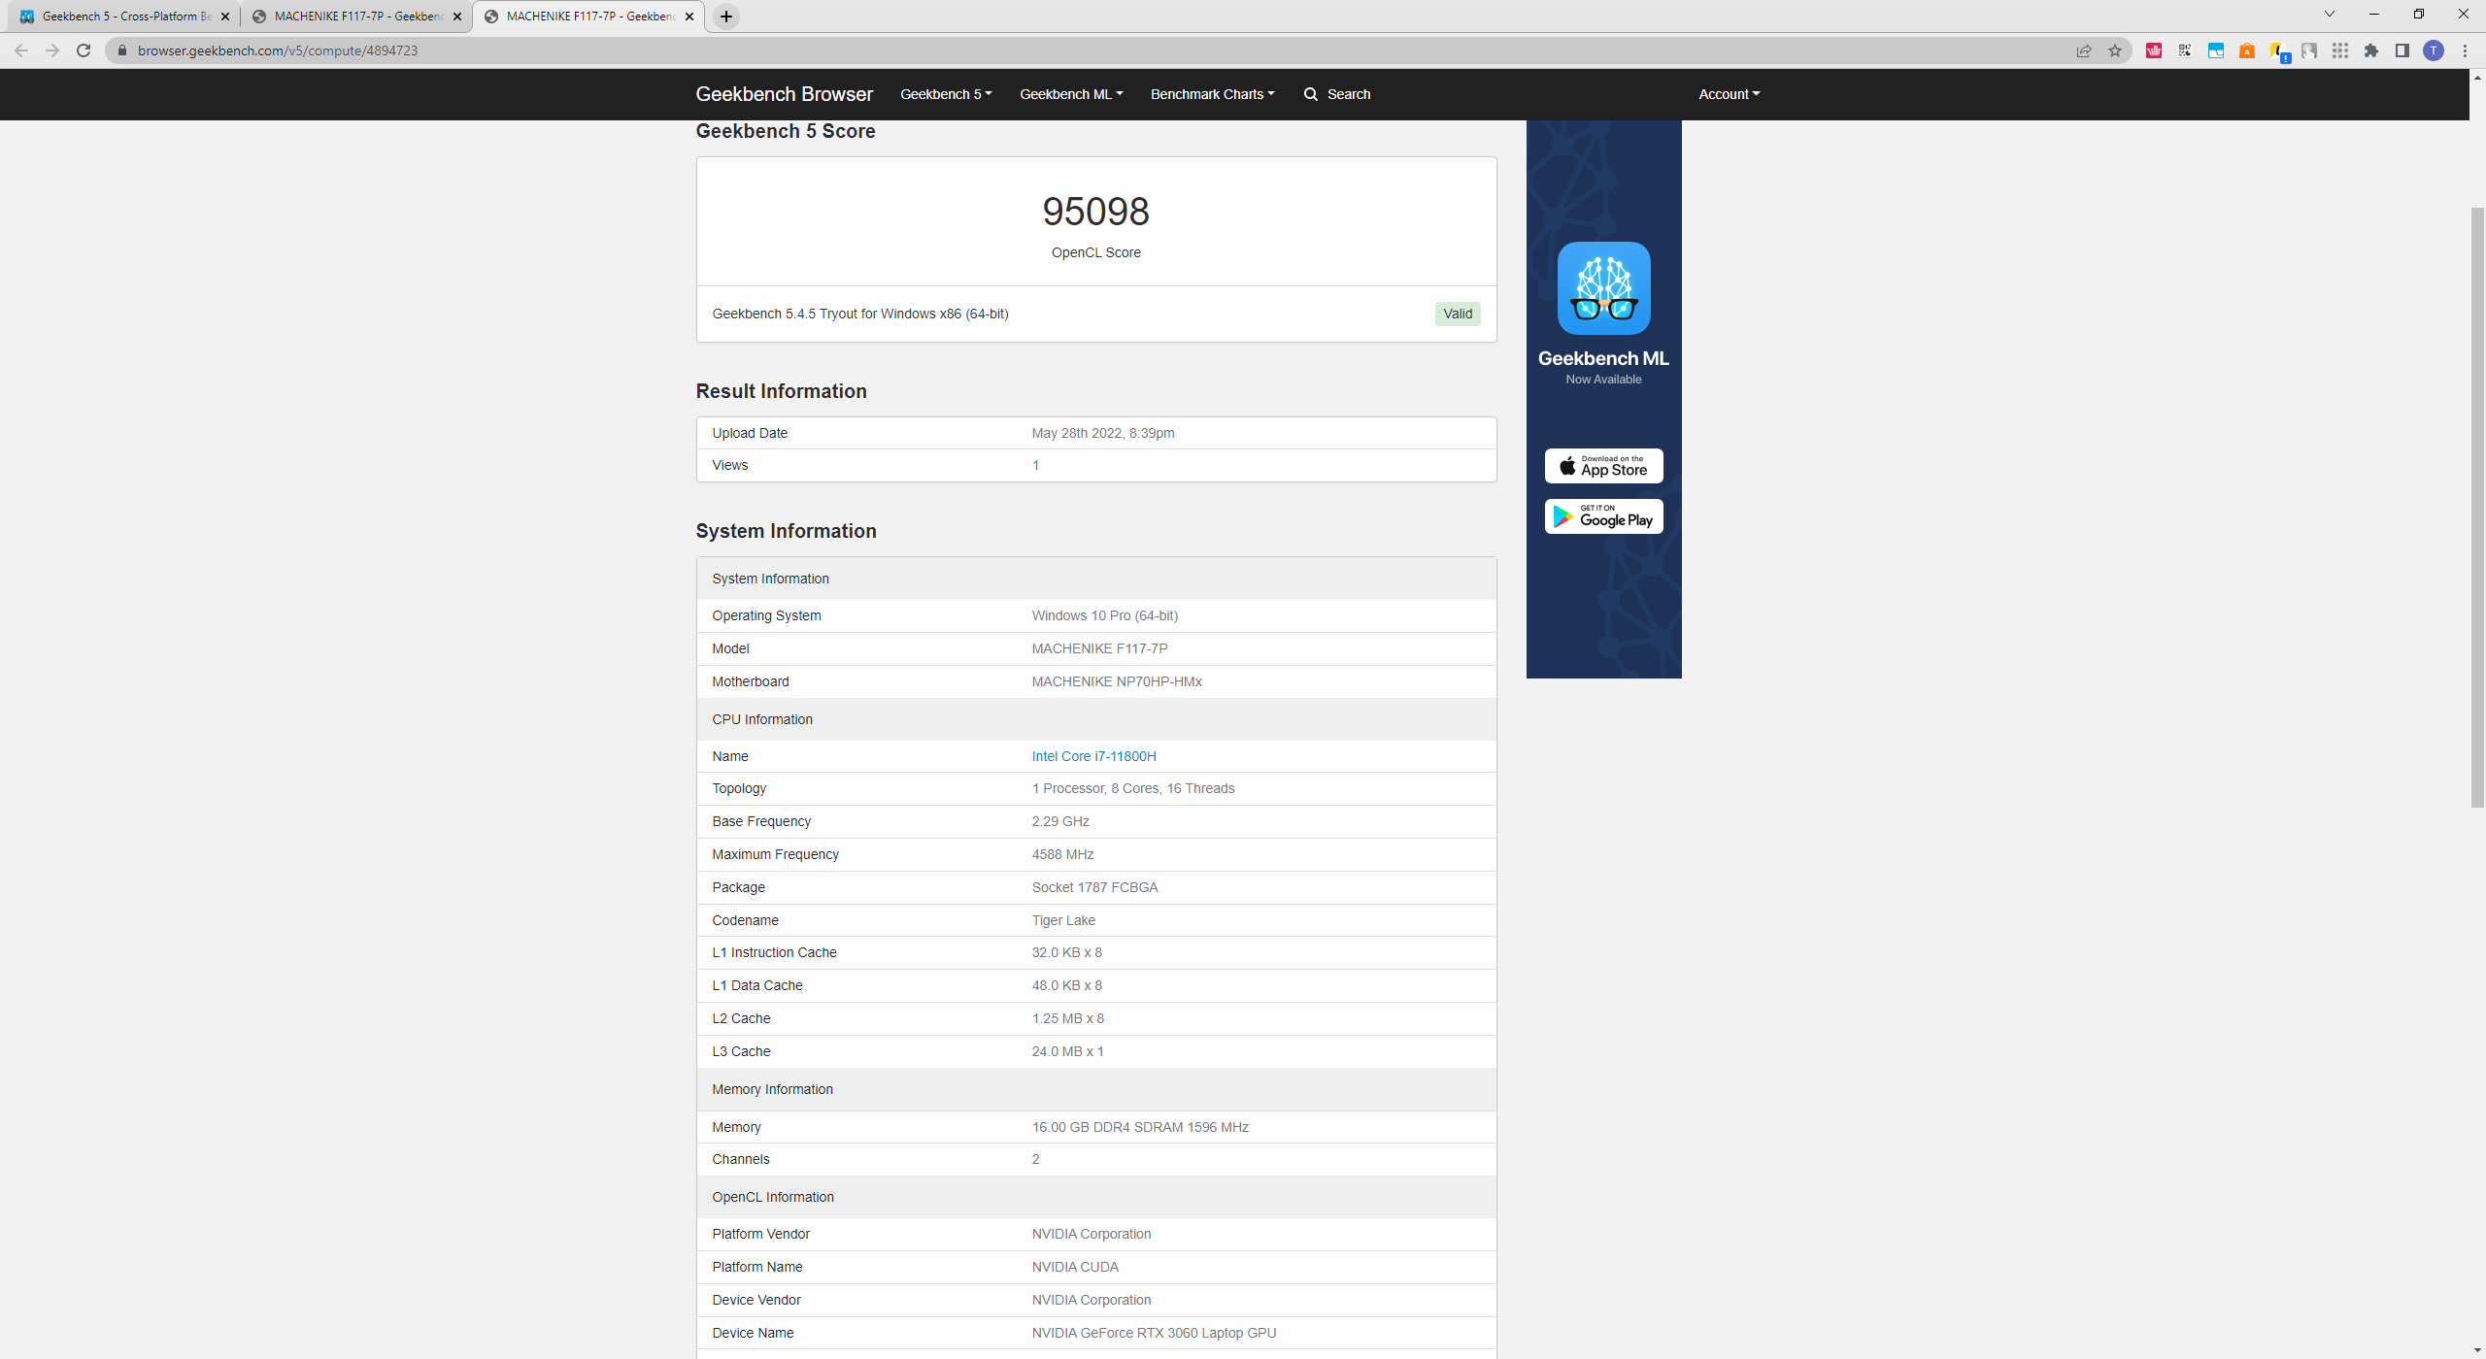Click the Geekbench 5.4.5 Tryout version text

click(x=859, y=314)
